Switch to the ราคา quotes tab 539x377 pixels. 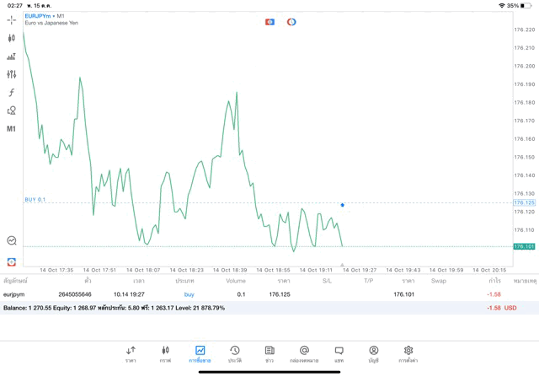[x=131, y=353]
